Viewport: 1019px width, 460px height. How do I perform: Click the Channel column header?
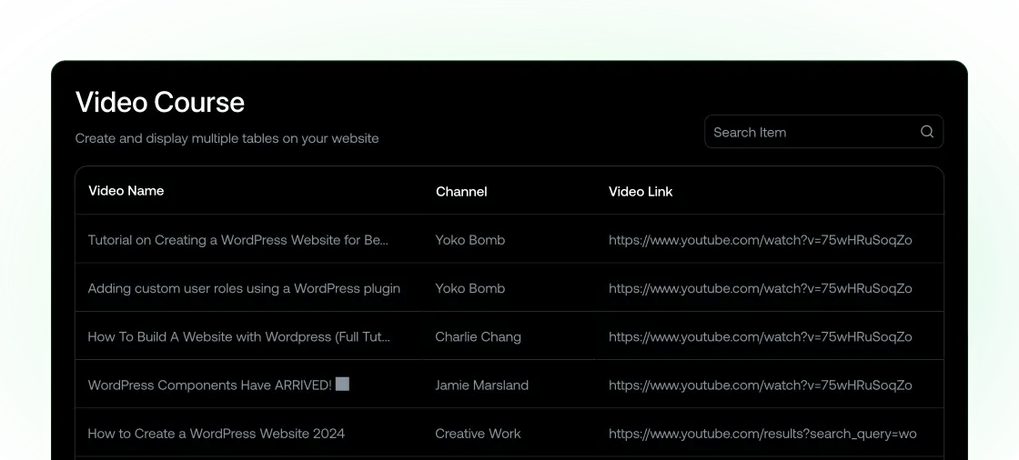coord(461,192)
